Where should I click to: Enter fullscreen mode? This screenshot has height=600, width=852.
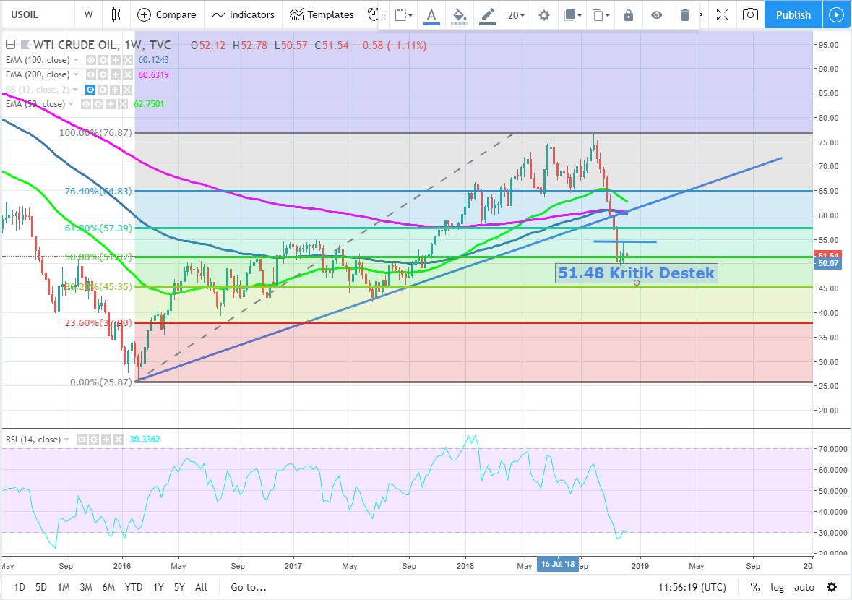point(721,14)
